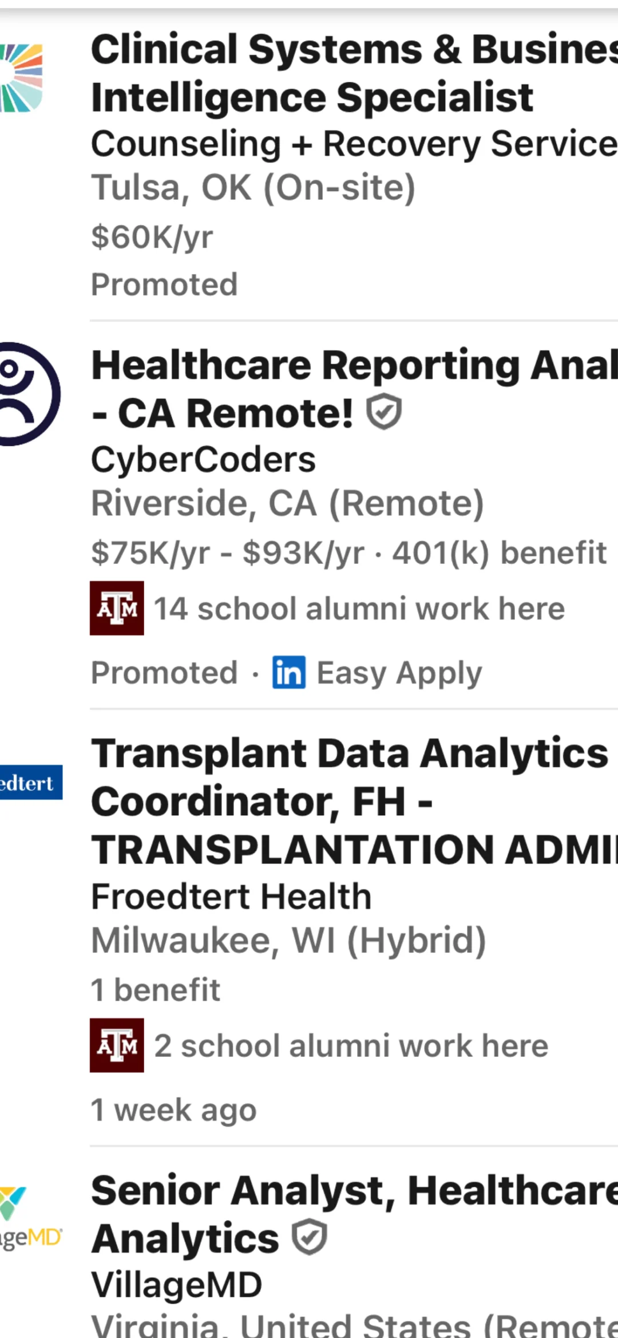Open the Counseling + Recovery Services company logo
618x1338 pixels.
(21, 78)
